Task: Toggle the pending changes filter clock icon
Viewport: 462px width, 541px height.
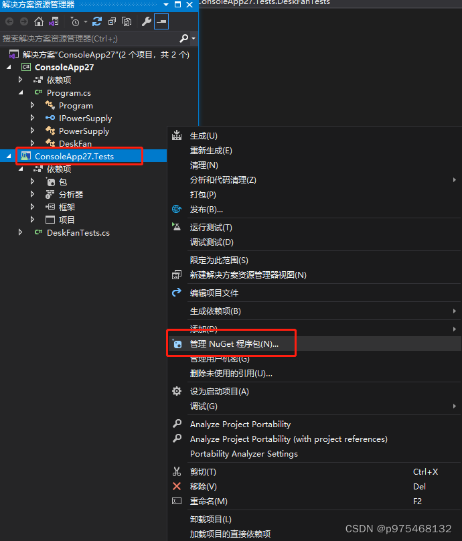Action: pyautogui.click(x=75, y=21)
